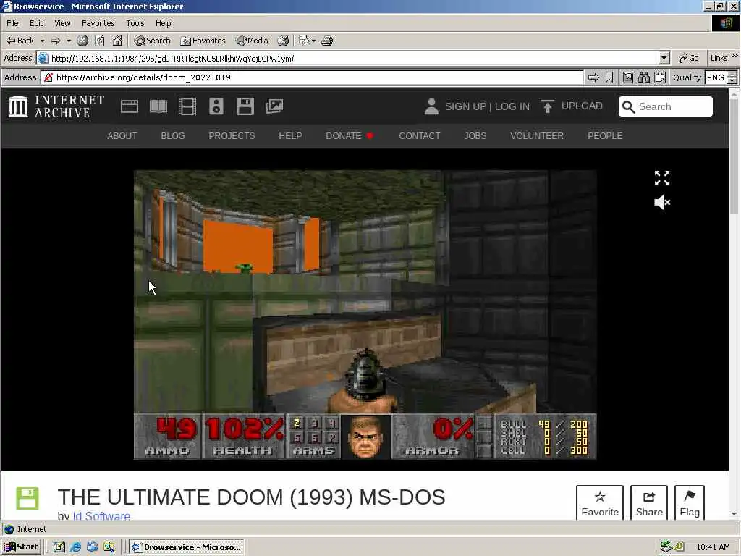This screenshot has width=741, height=556.
Task: Click the binoculars find icon
Action: [643, 77]
